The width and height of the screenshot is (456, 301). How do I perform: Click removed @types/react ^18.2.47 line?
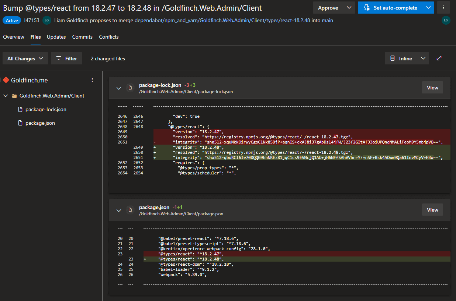[x=297, y=254]
